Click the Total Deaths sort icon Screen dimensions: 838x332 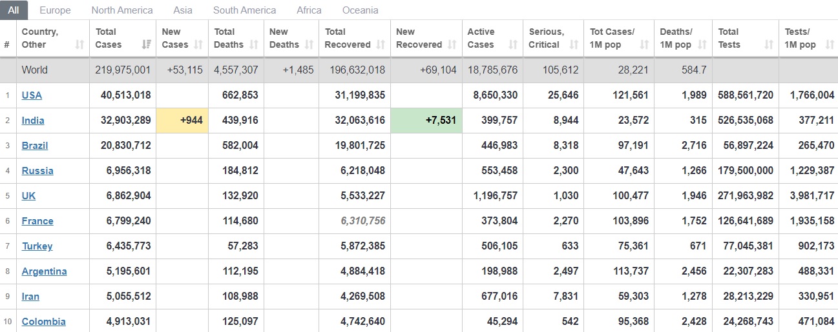(254, 44)
